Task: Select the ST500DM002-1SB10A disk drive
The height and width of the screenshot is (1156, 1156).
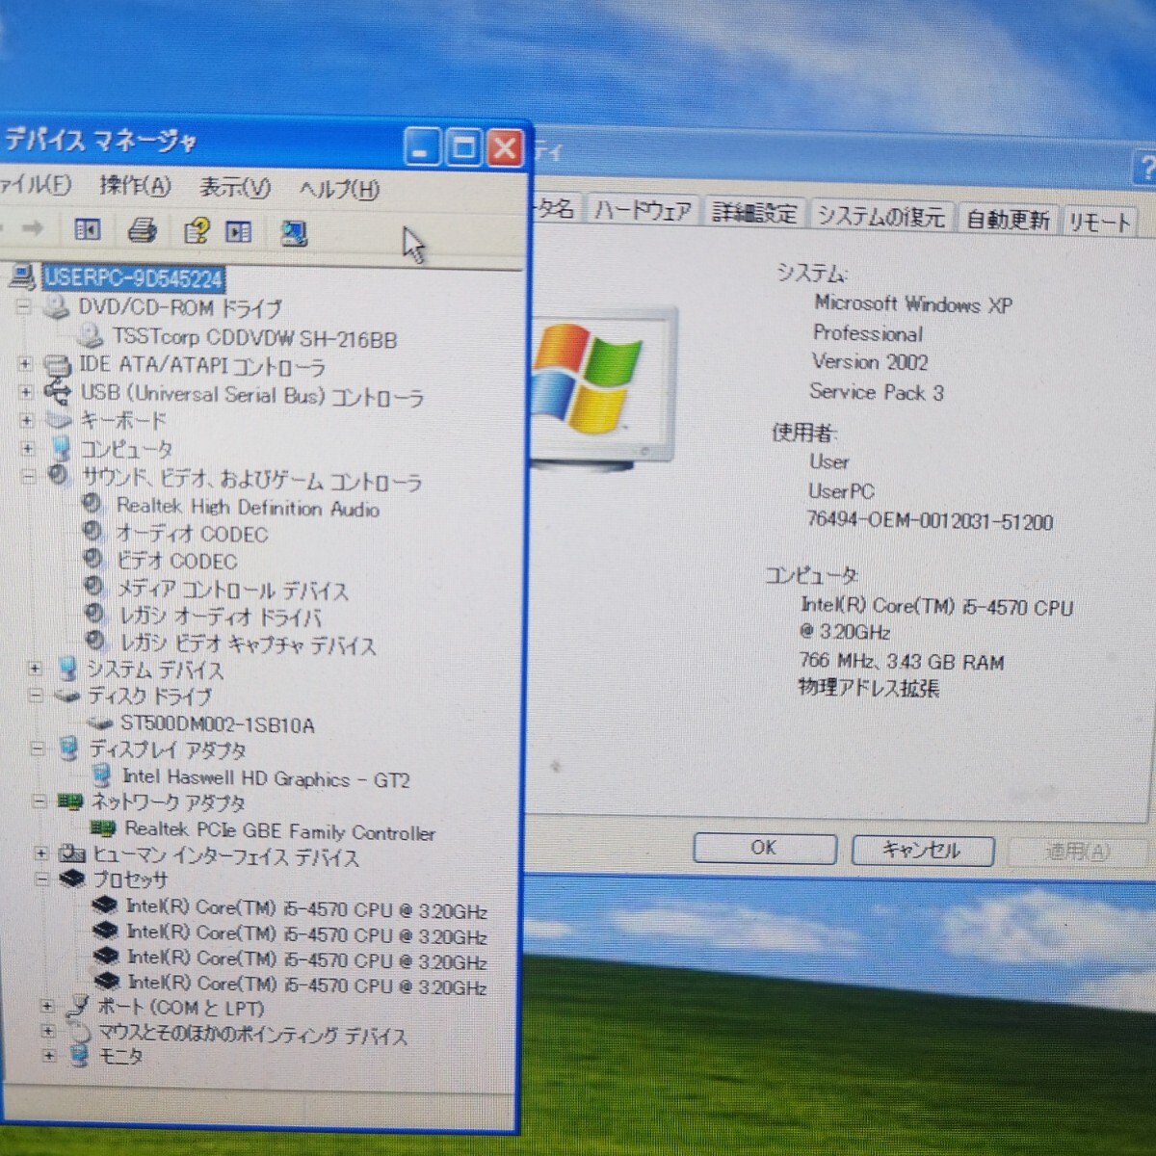Action: click(217, 723)
